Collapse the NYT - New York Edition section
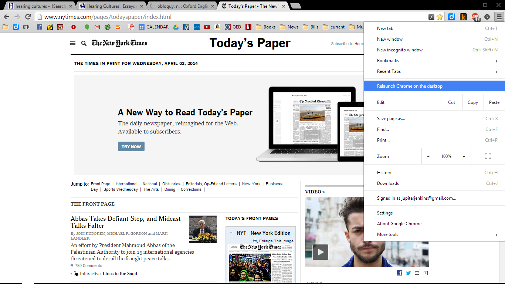The width and height of the screenshot is (505, 284). (231, 233)
